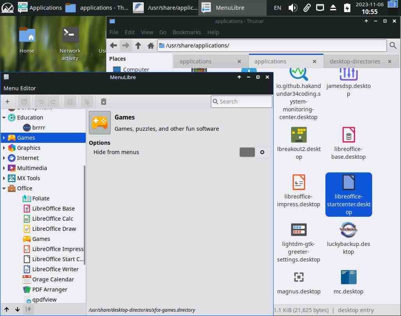This screenshot has height=316, width=401.
Task: Select LibreOffice Writer in the menu tree
Action: pyautogui.click(x=55, y=269)
